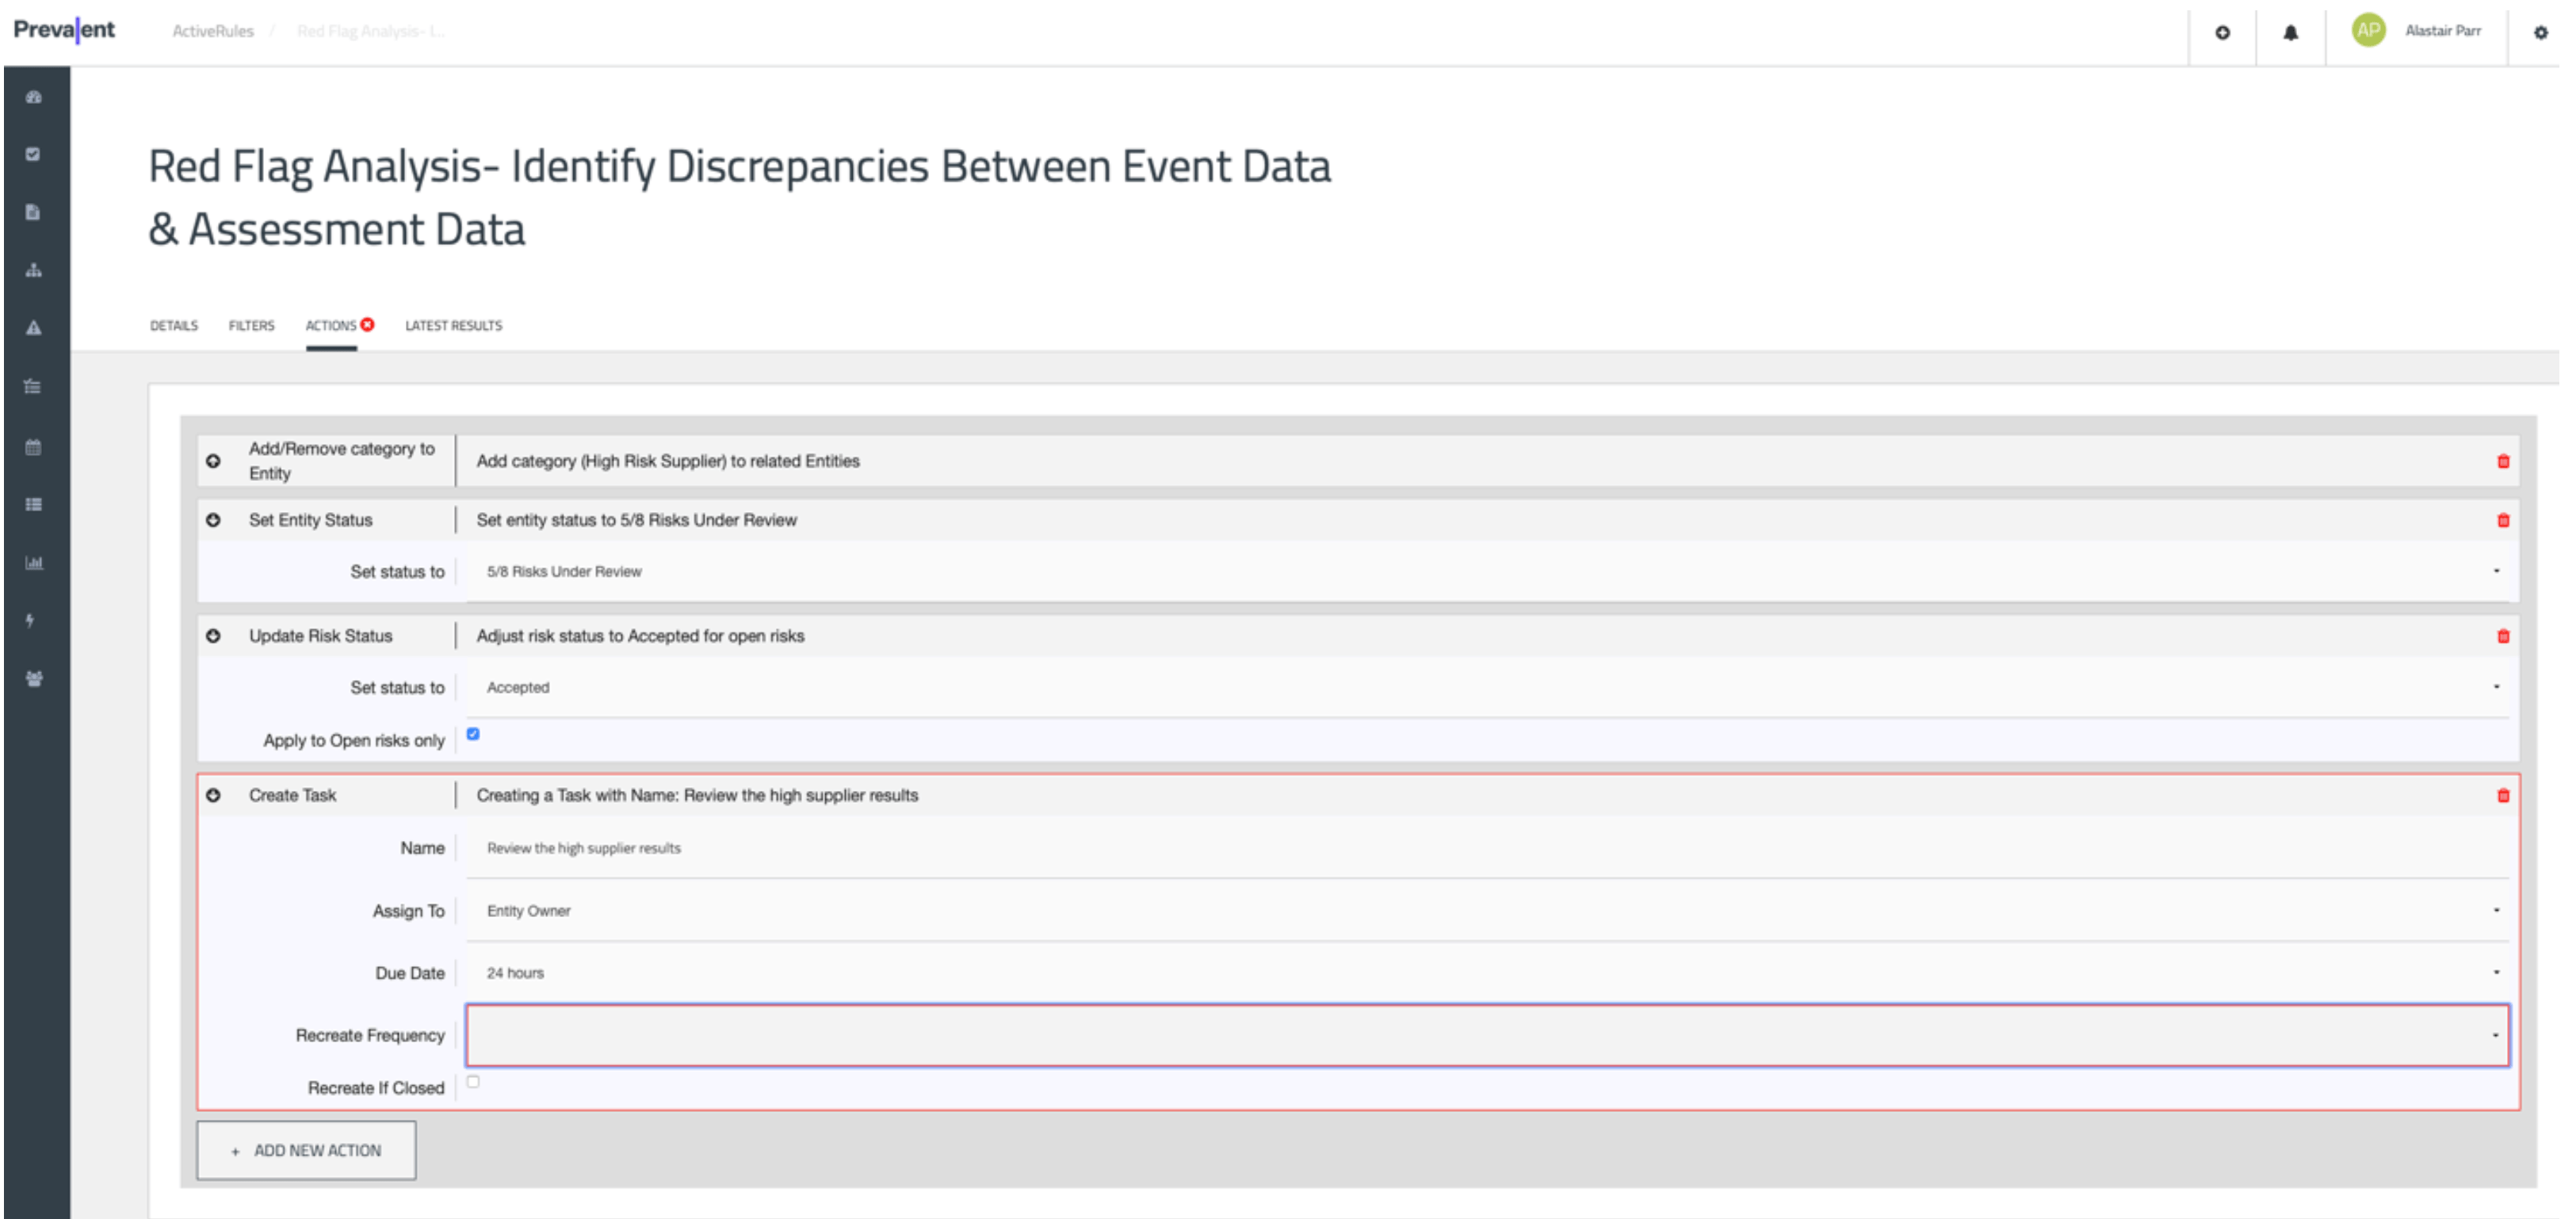The height and width of the screenshot is (1219, 2576).
Task: Open the dashboard gauge icon in sidebar
Action: point(34,97)
